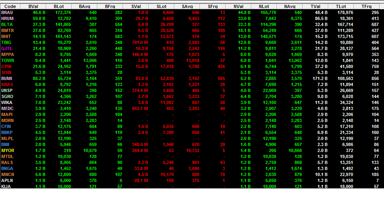Click the TVal column header
Screen dimensions: 384x216
[x=315, y=6]
